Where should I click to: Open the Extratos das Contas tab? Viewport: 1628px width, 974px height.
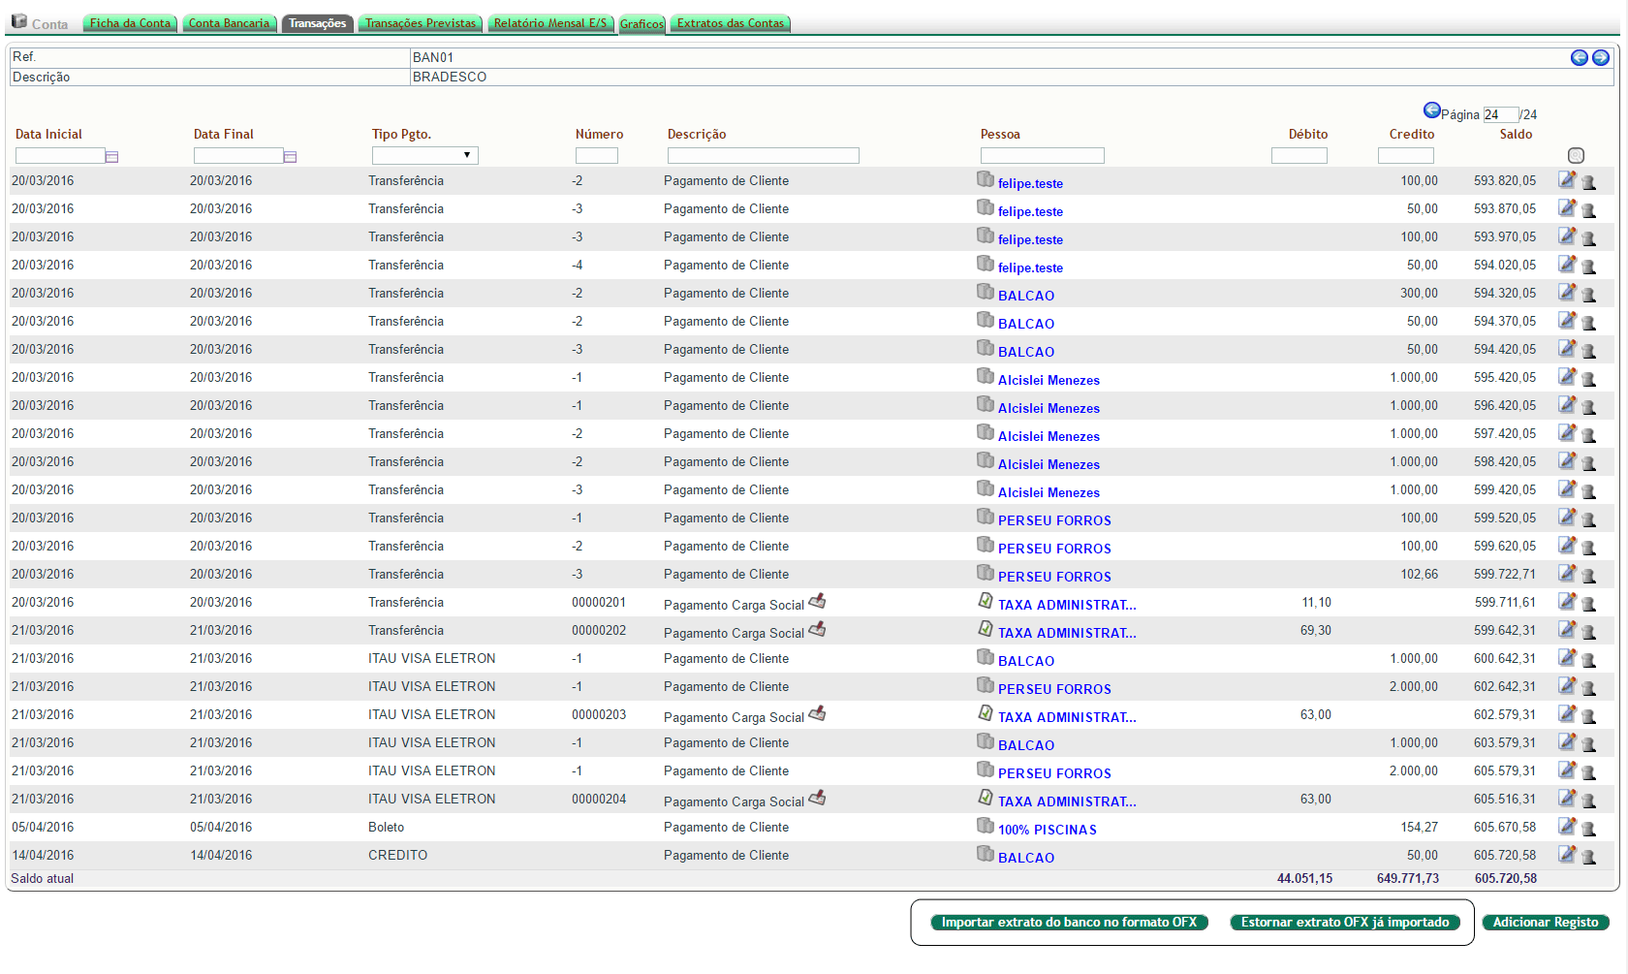731,23
